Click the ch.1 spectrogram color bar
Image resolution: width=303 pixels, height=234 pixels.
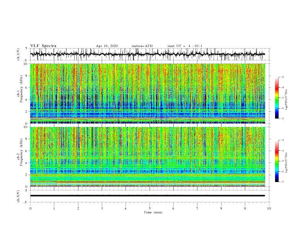point(277,98)
